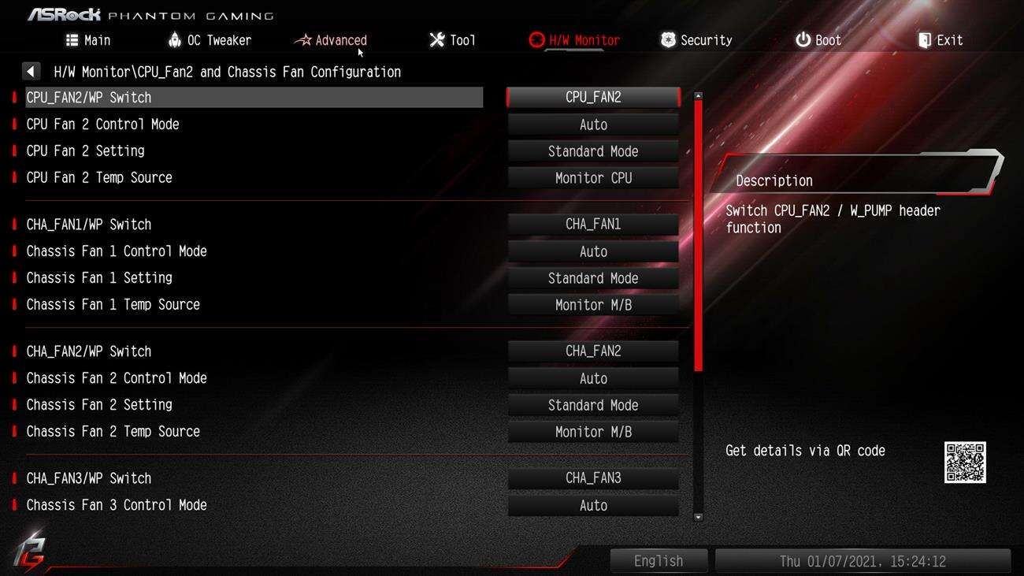Click the Exit door icon
The height and width of the screenshot is (576, 1024).
925,40
